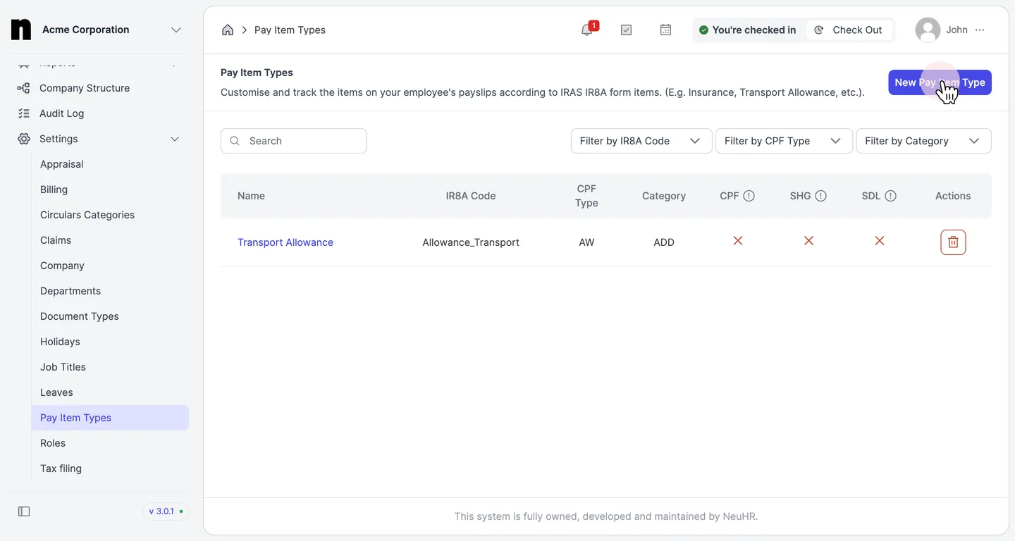Click the search magnifier icon
The width and height of the screenshot is (1015, 541).
click(235, 141)
